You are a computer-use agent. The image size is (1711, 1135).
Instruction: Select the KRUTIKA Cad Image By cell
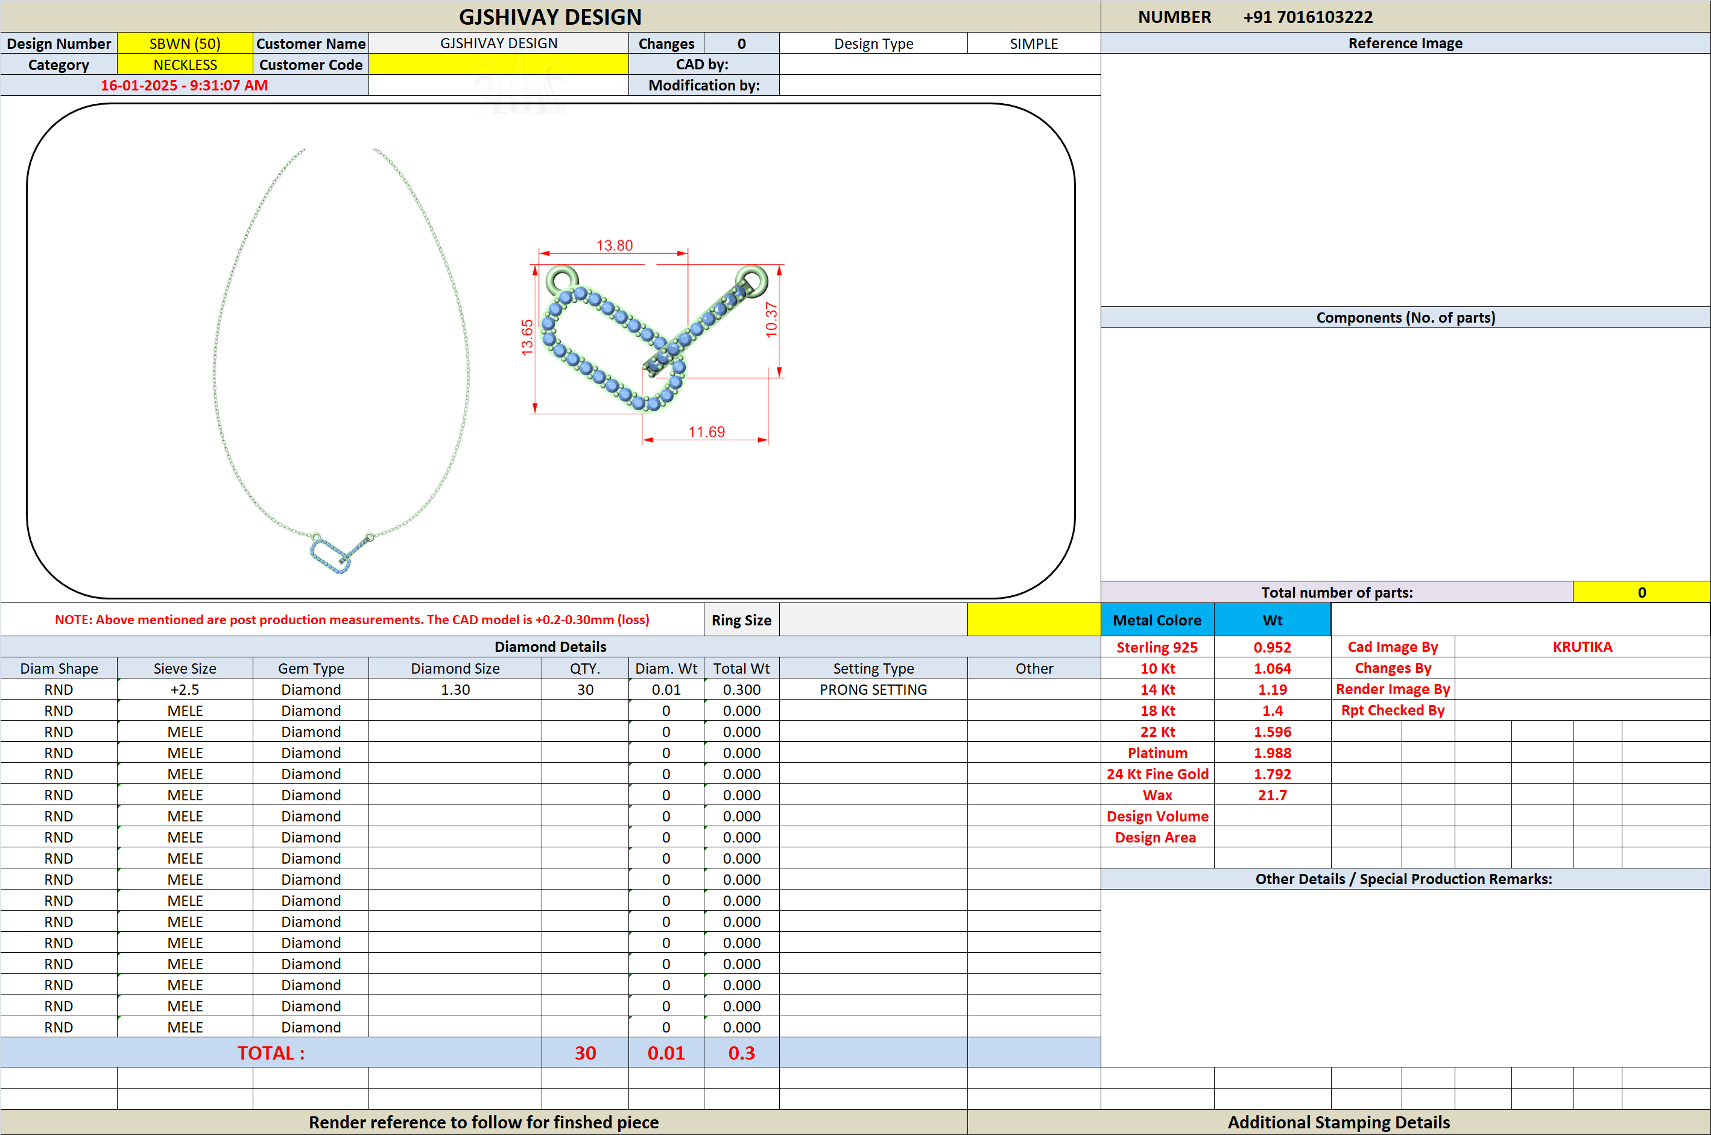point(1582,647)
